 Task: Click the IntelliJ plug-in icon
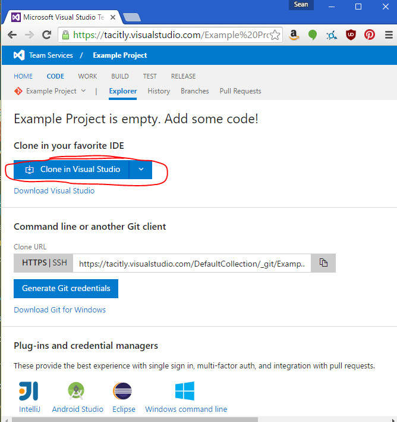[29, 391]
